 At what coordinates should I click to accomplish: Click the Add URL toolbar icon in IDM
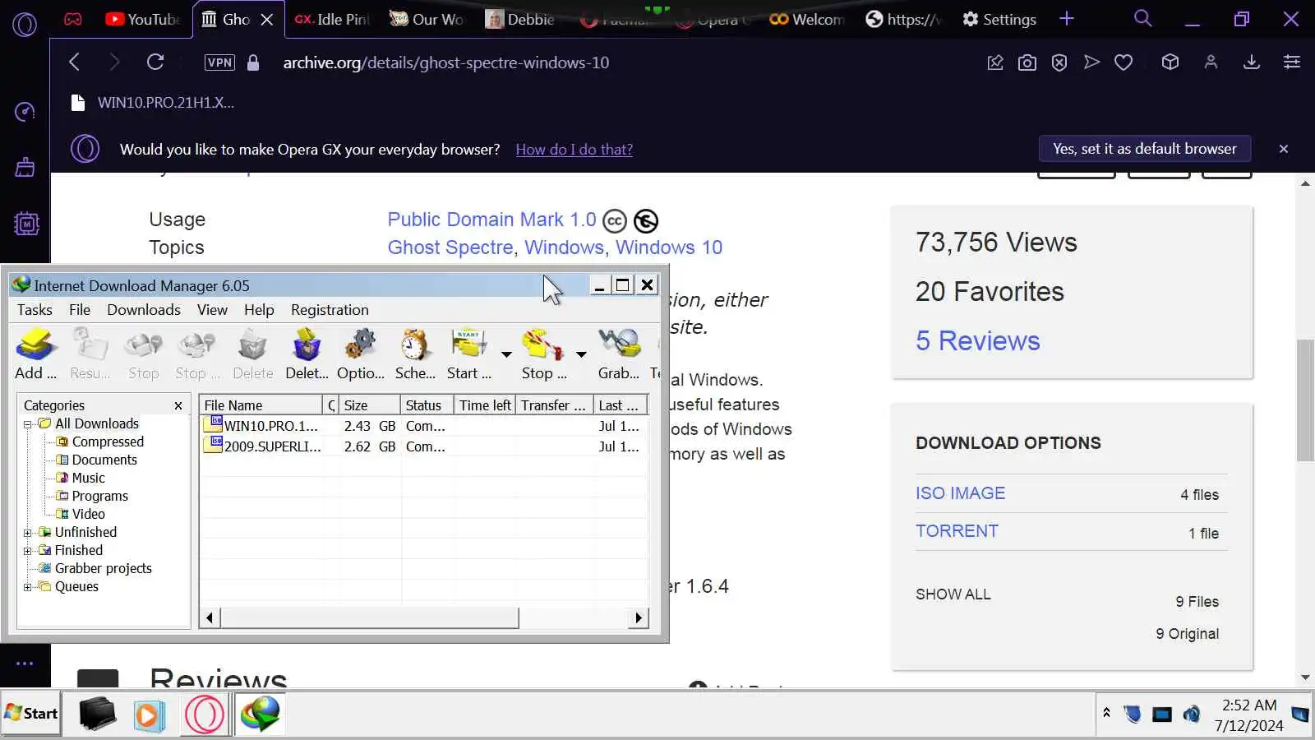pos(35,354)
